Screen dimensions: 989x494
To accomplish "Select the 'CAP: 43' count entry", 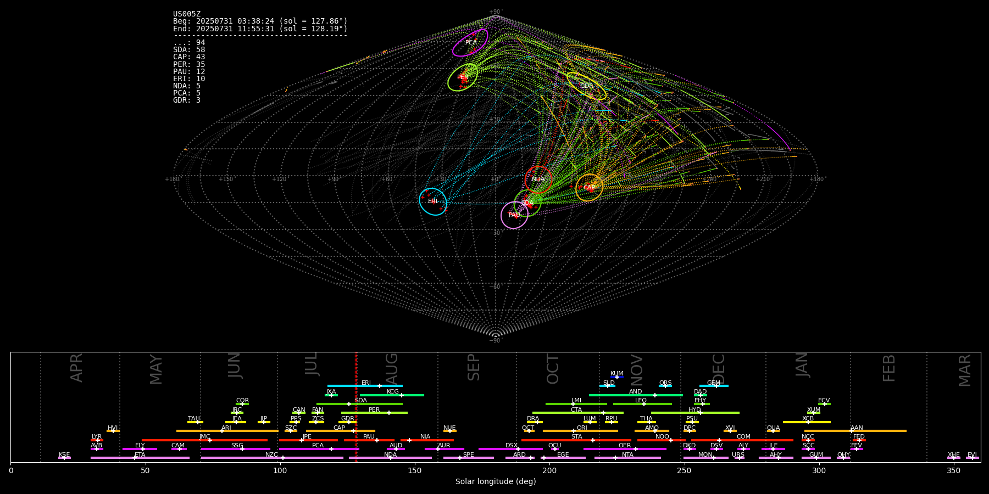I will pos(189,57).
